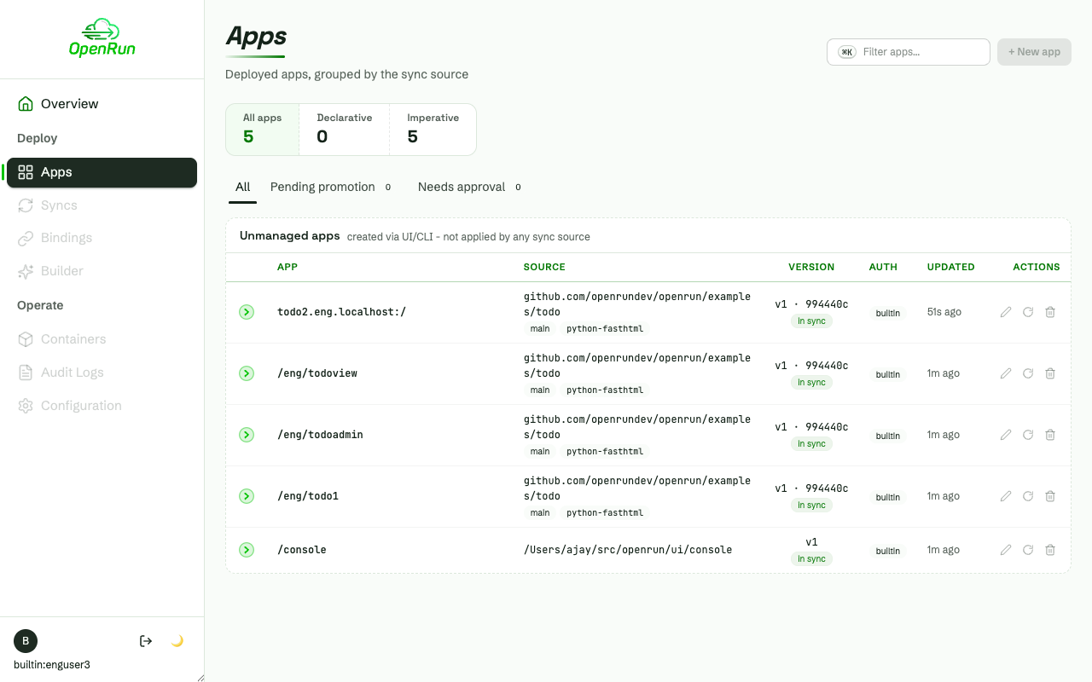Click the VERSION column header

point(811,267)
